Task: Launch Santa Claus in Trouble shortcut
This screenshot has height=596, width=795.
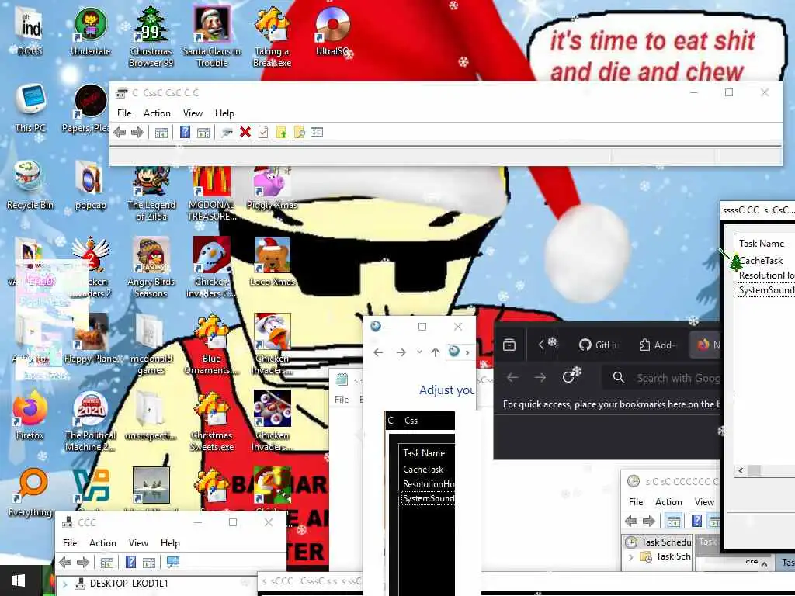Action: (x=212, y=36)
